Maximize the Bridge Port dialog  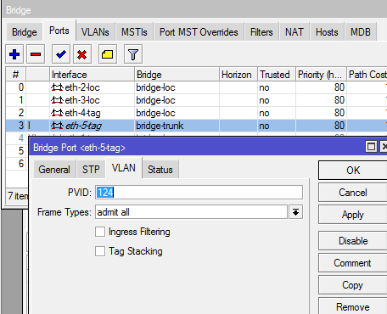click(x=371, y=147)
